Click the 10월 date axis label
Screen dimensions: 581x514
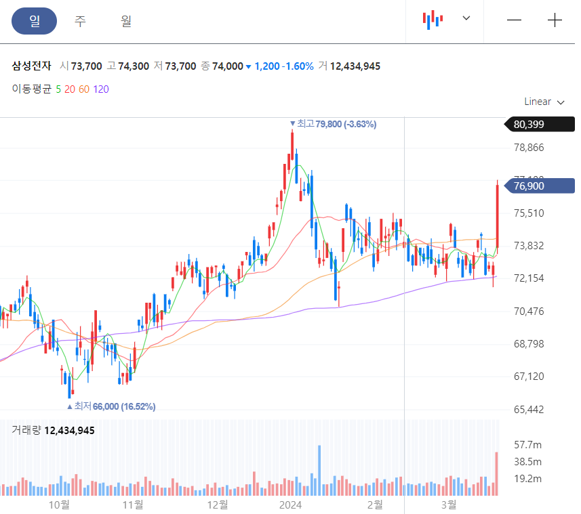tap(59, 505)
